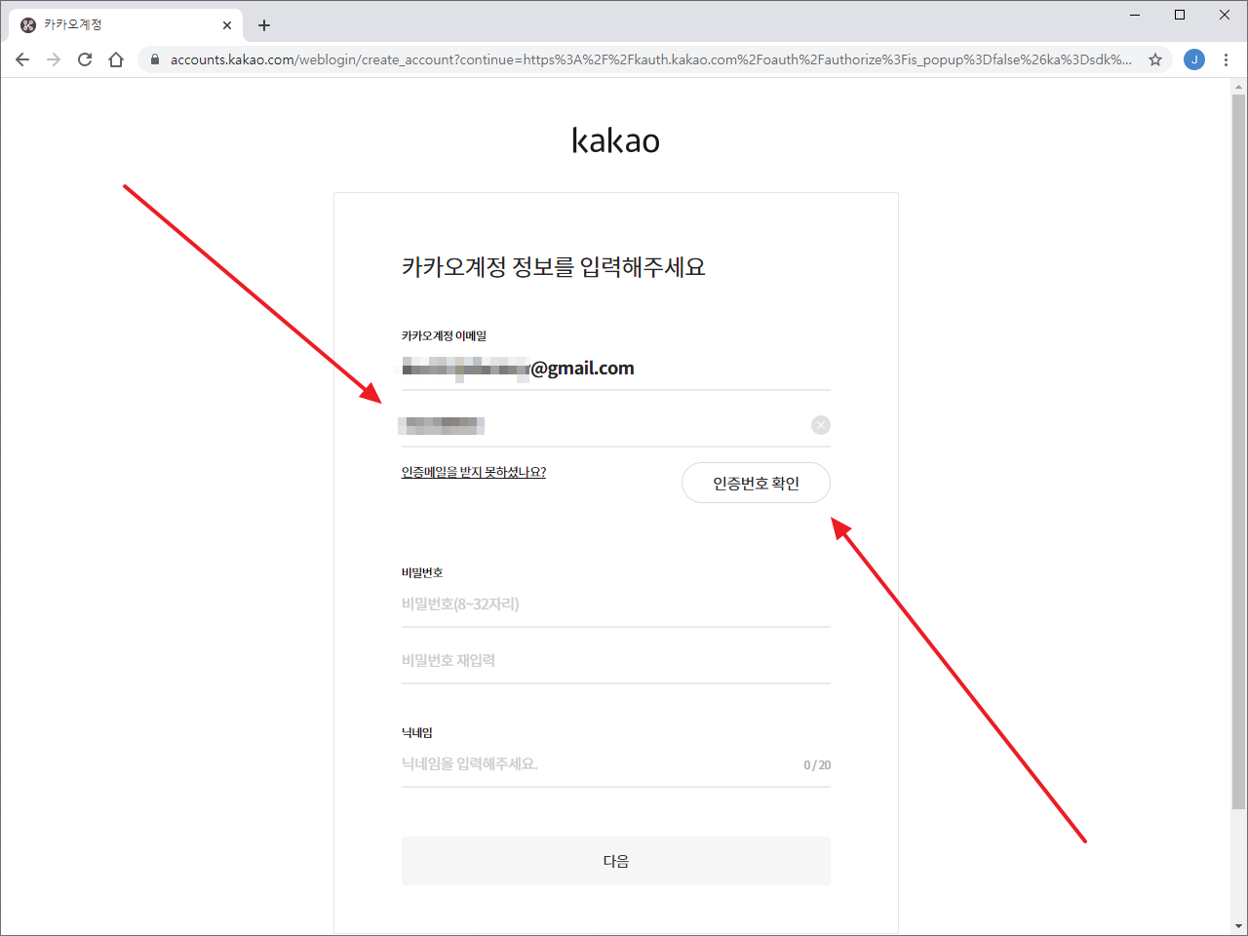
Task: Click the 비밀번호 재입력 field
Action: pyautogui.click(x=616, y=661)
